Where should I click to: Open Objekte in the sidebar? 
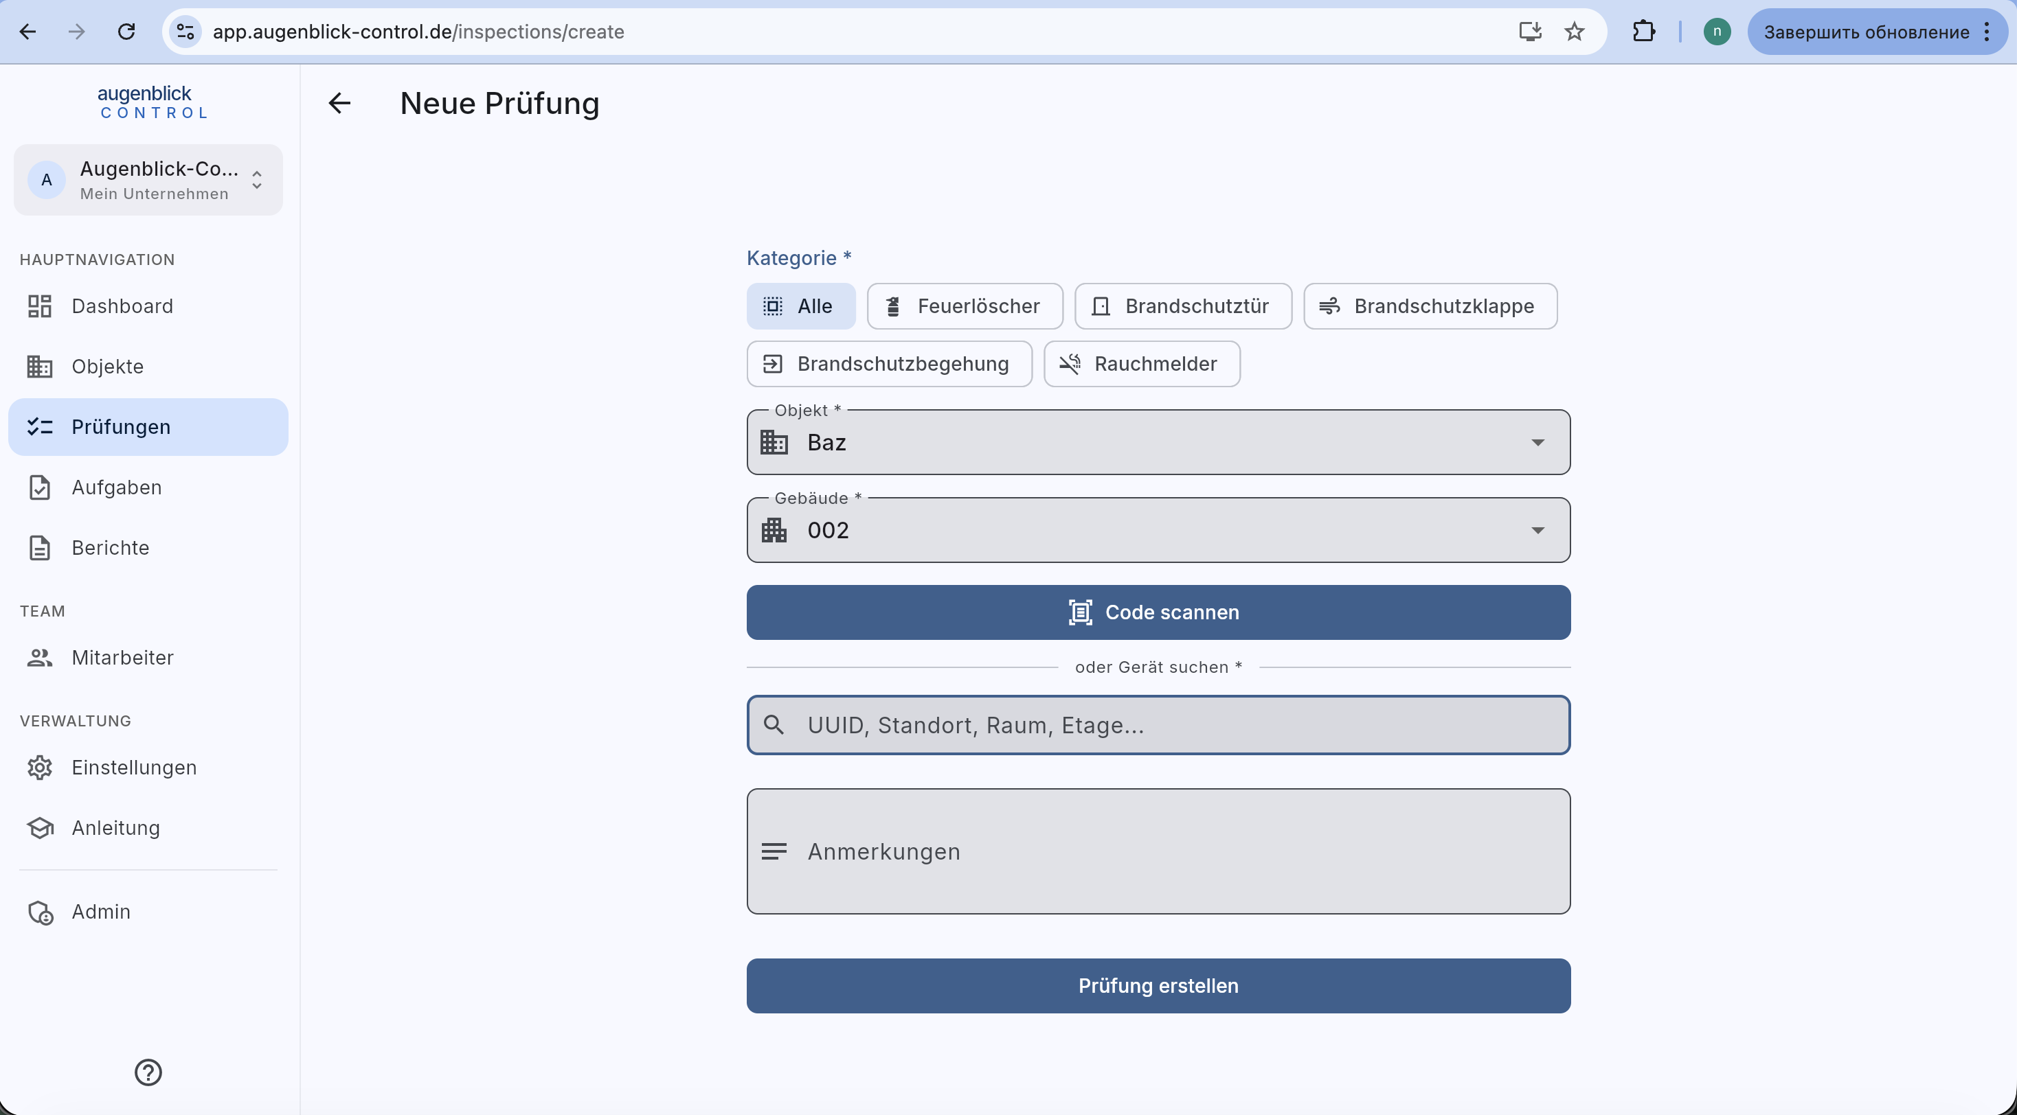click(148, 366)
